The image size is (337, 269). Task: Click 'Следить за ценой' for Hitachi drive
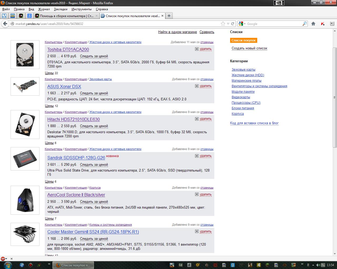(x=94, y=126)
